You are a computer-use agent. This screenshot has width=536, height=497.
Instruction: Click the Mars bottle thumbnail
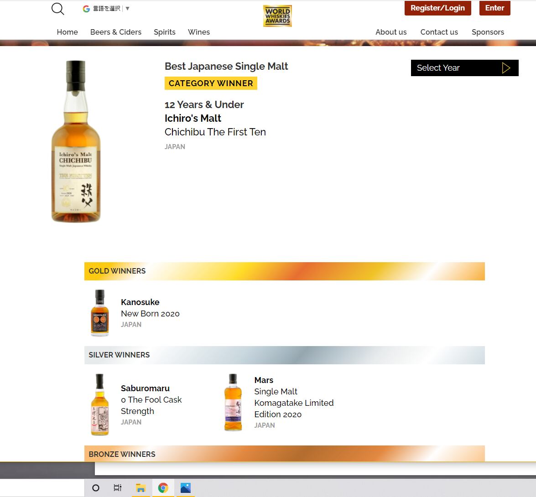233,402
